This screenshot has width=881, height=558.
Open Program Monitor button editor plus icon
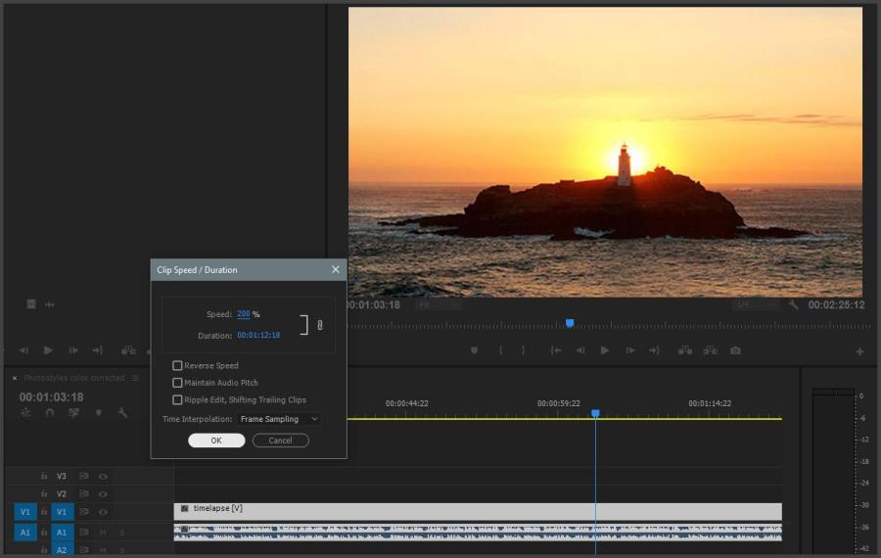coord(859,351)
